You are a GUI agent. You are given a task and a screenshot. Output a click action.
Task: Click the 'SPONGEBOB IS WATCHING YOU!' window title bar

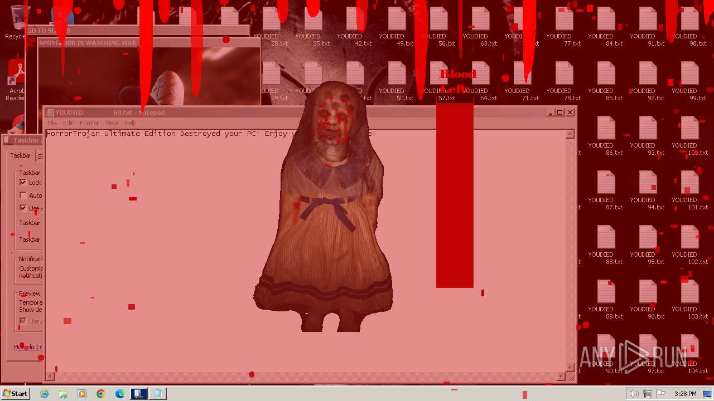(148, 43)
